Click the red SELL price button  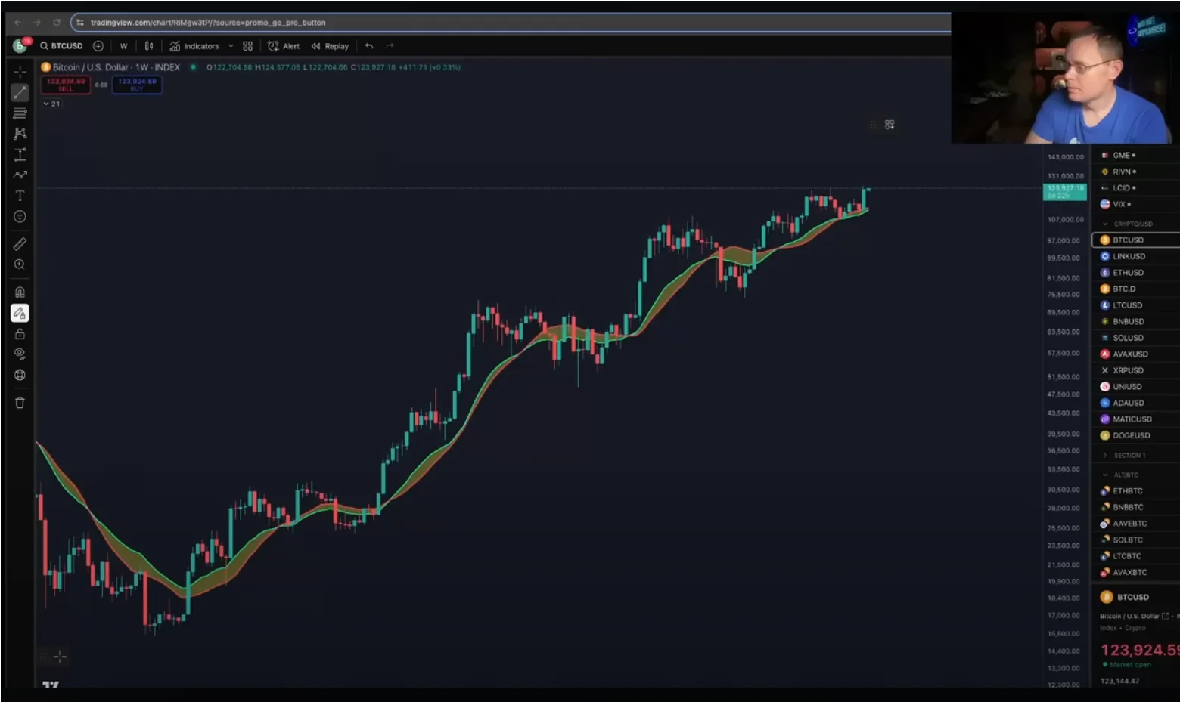click(66, 85)
